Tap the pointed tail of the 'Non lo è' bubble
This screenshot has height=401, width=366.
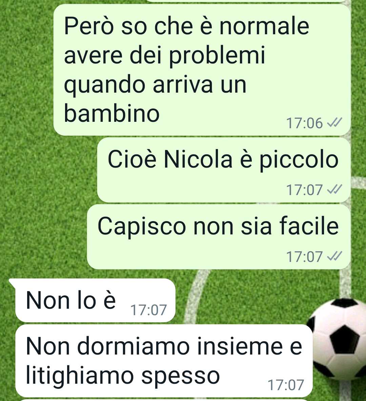[x=12, y=283]
